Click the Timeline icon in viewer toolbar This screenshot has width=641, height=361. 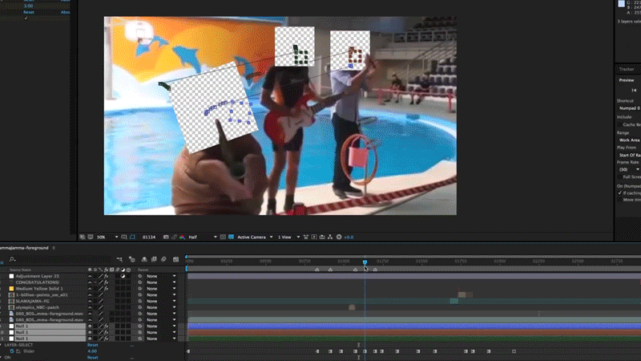(x=322, y=237)
